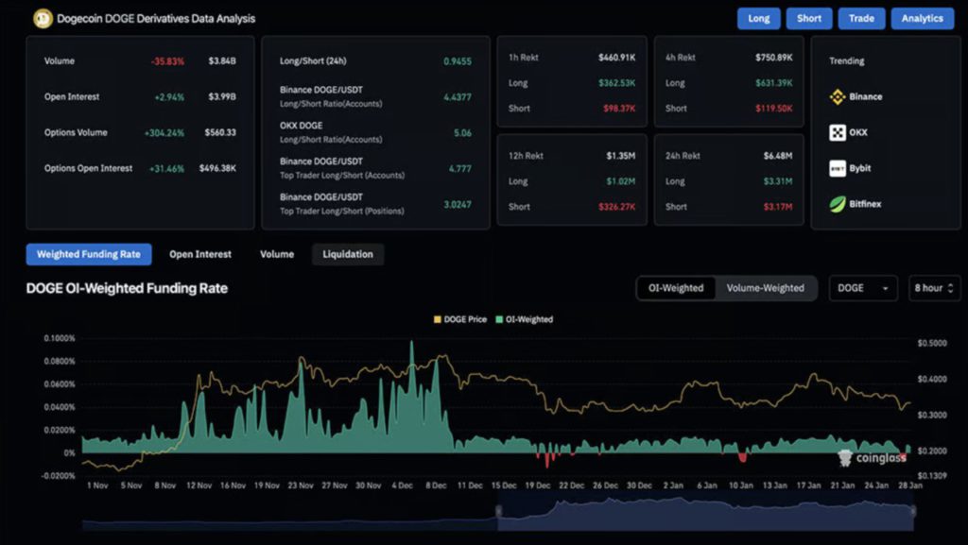Click the Dogecoin logo icon
This screenshot has width=968, height=545.
pos(43,18)
